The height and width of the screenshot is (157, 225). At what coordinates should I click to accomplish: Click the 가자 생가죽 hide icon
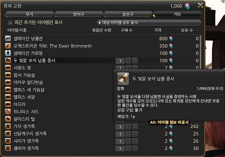(x=8, y=126)
